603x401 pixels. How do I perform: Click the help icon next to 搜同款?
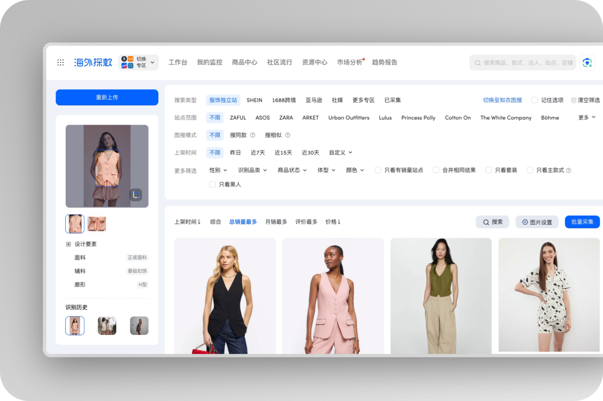[x=253, y=135]
